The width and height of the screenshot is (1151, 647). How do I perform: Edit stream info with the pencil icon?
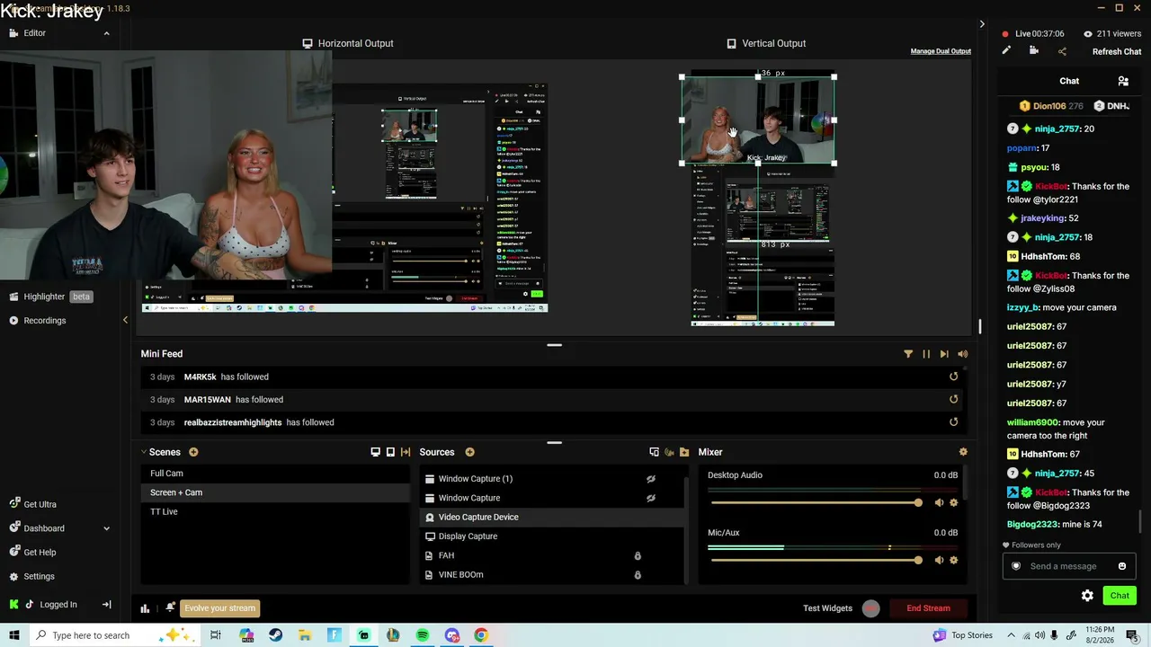point(1006,51)
